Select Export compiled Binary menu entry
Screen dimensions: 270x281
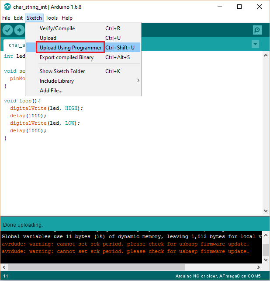(x=83, y=57)
